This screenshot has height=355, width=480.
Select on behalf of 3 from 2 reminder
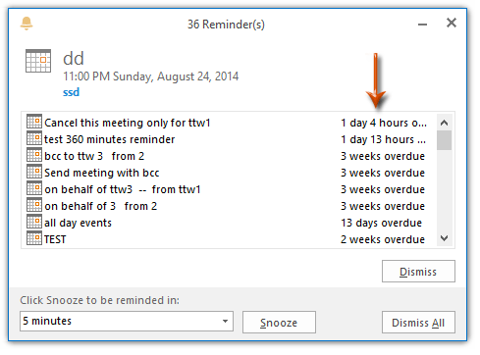(x=228, y=206)
